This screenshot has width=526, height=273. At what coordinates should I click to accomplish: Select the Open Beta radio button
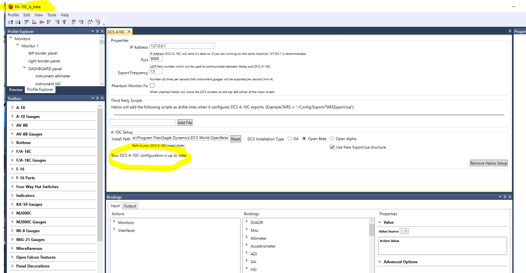(304, 138)
